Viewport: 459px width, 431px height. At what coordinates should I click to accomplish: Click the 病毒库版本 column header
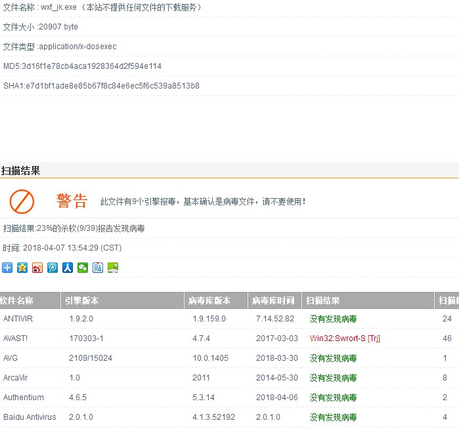click(x=216, y=300)
